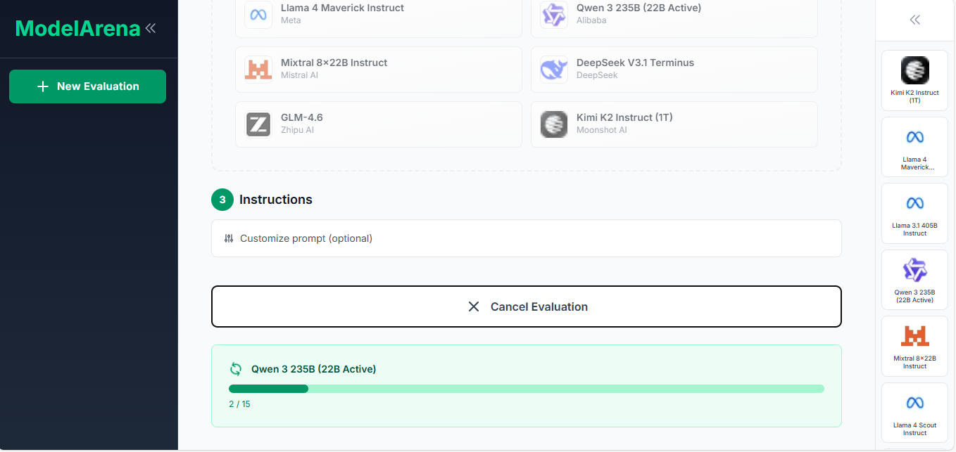Screen dimensions: 956x452
Task: Click the Zhipu AI vendor label
Action: (x=297, y=130)
